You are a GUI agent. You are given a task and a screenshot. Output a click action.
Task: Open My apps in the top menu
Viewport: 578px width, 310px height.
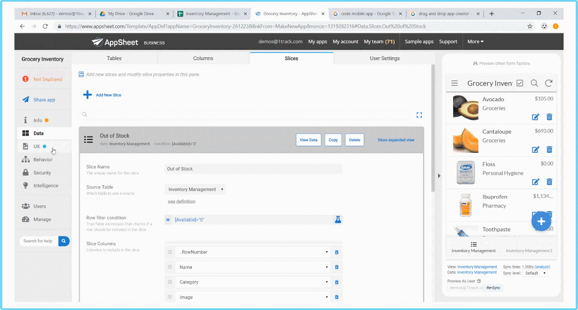coord(318,42)
